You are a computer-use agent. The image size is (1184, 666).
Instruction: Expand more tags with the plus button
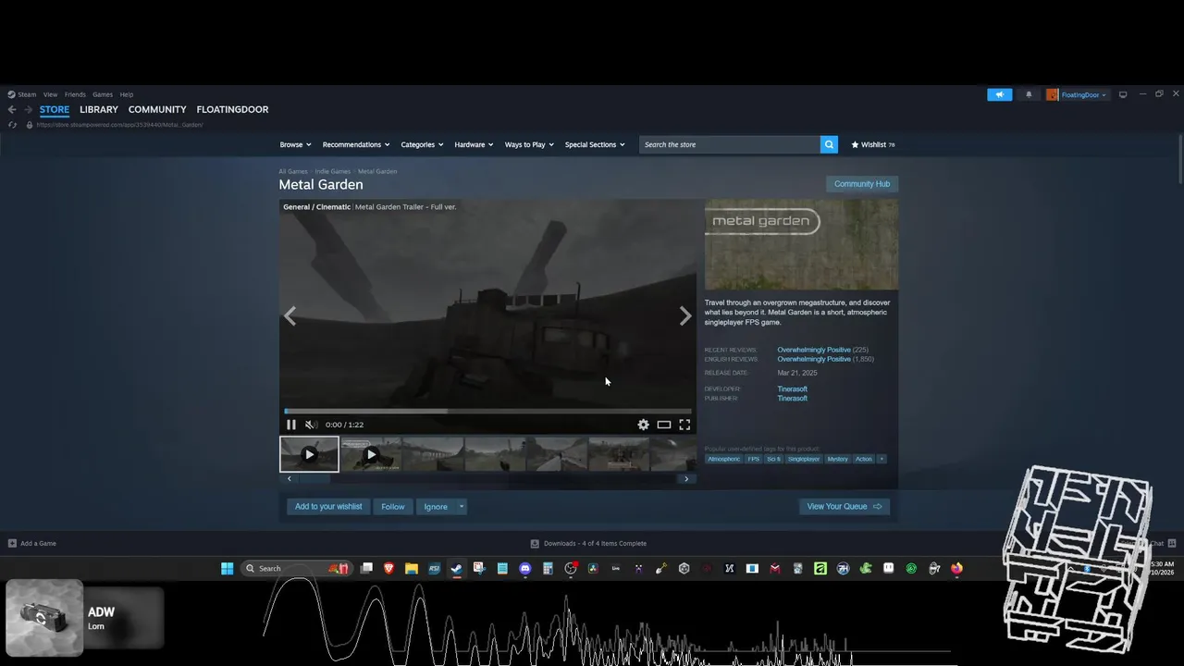pos(882,459)
